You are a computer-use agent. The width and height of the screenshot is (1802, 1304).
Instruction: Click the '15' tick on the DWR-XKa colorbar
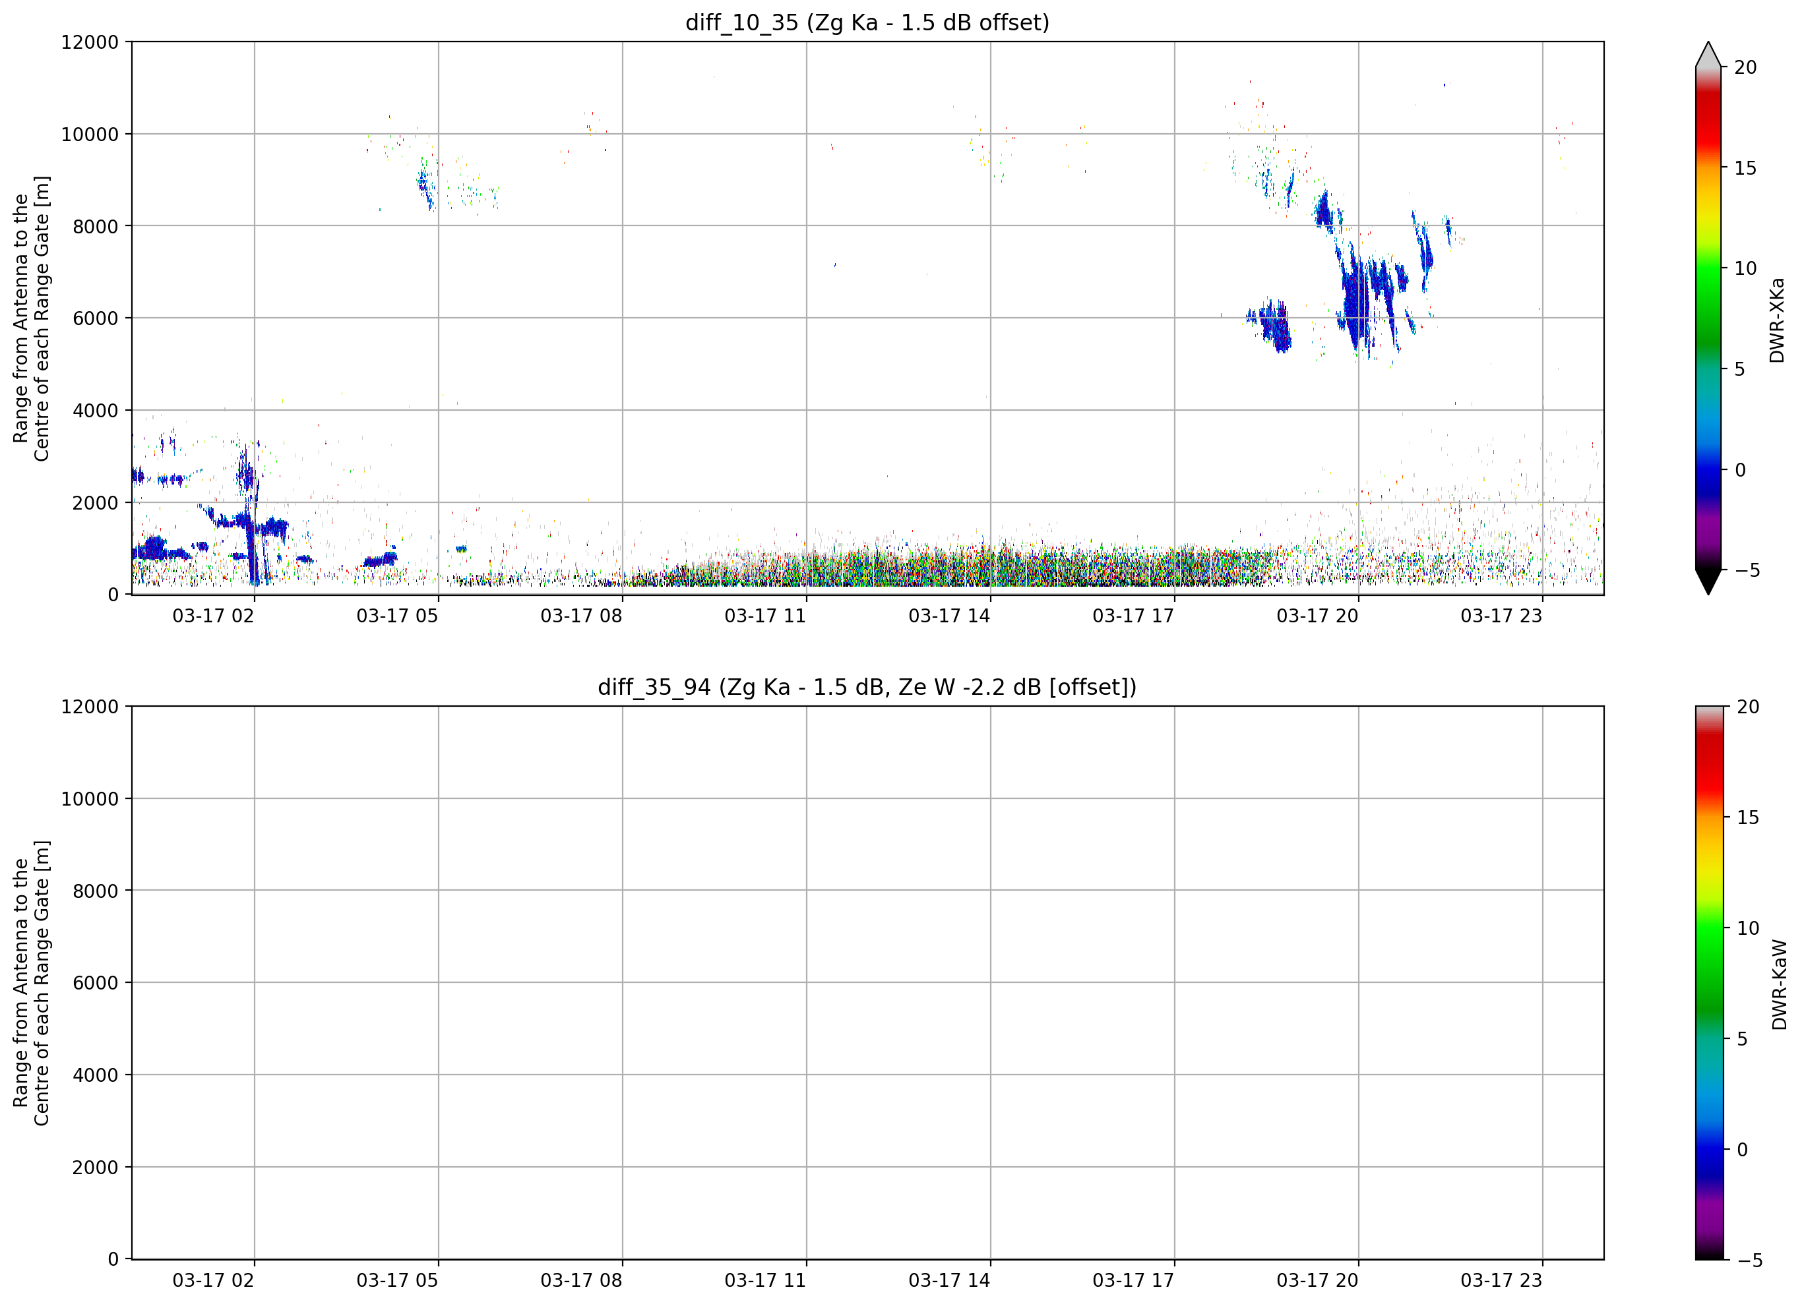1745,168
